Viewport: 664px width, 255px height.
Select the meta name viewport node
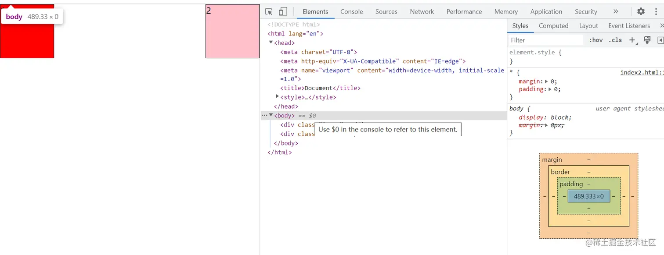392,75
